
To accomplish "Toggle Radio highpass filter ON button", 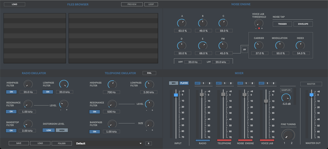I will click(11, 92).
